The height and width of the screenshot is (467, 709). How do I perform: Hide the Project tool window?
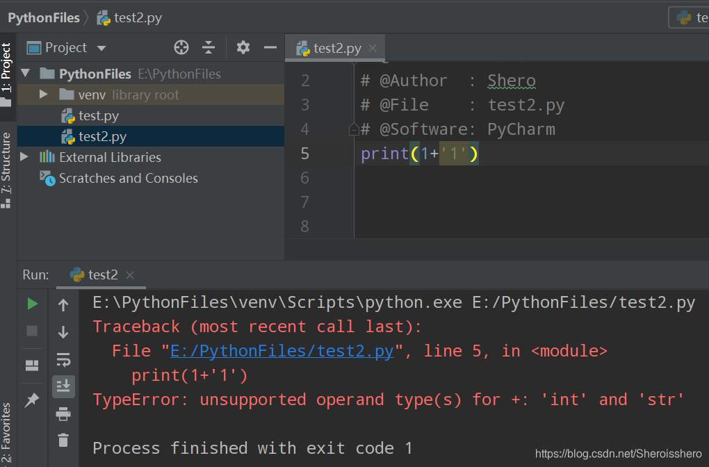coord(270,47)
